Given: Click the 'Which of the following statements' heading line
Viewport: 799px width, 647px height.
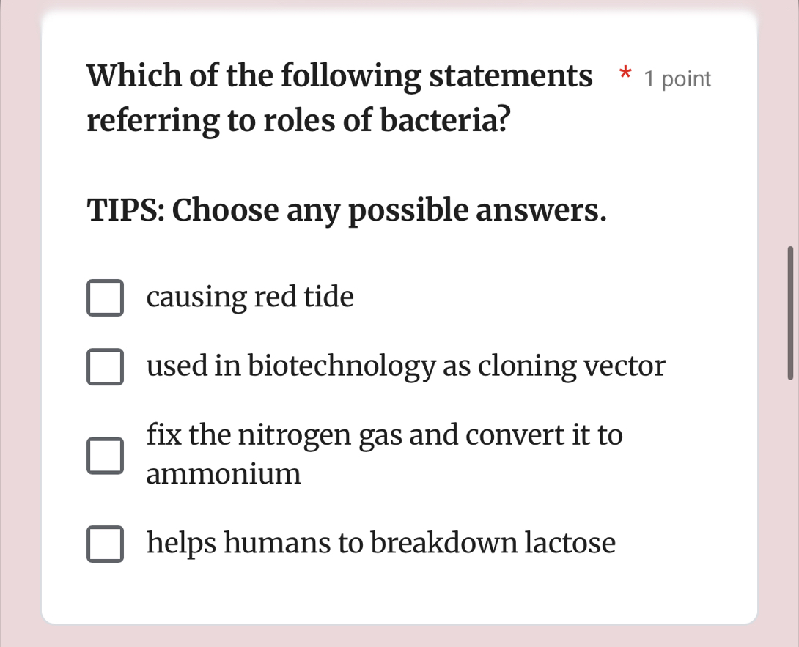Looking at the screenshot, I should coord(340,75).
